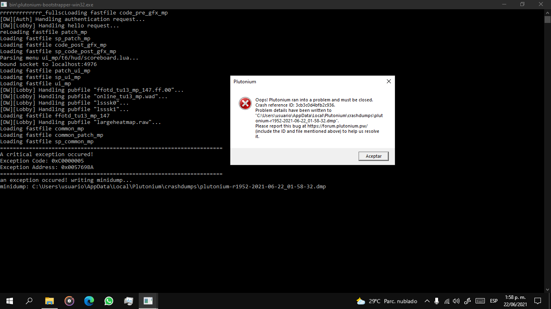Click the 'largeheatmap.raw' pubfile line

[x=81, y=122]
